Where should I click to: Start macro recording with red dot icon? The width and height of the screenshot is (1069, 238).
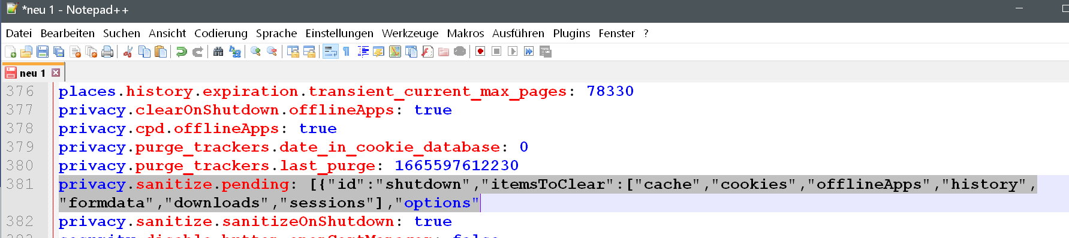point(480,52)
